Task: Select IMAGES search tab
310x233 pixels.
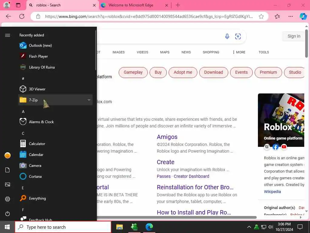Action: click(118, 52)
